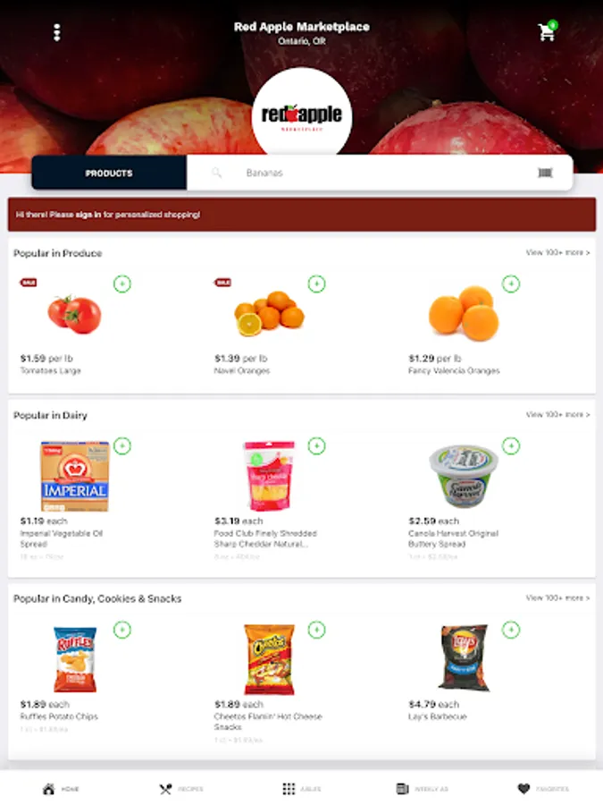This screenshot has width=603, height=805.
Task: Expand View 100+ more in Snacks
Action: (x=557, y=598)
